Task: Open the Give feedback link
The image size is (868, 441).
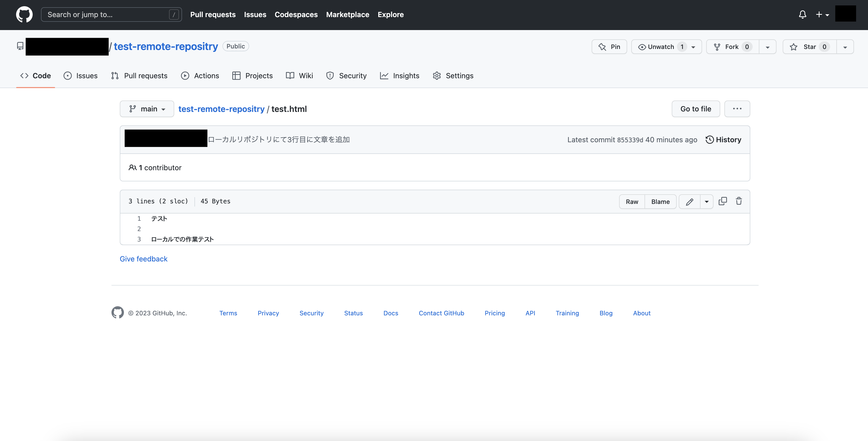Action: (x=144, y=259)
